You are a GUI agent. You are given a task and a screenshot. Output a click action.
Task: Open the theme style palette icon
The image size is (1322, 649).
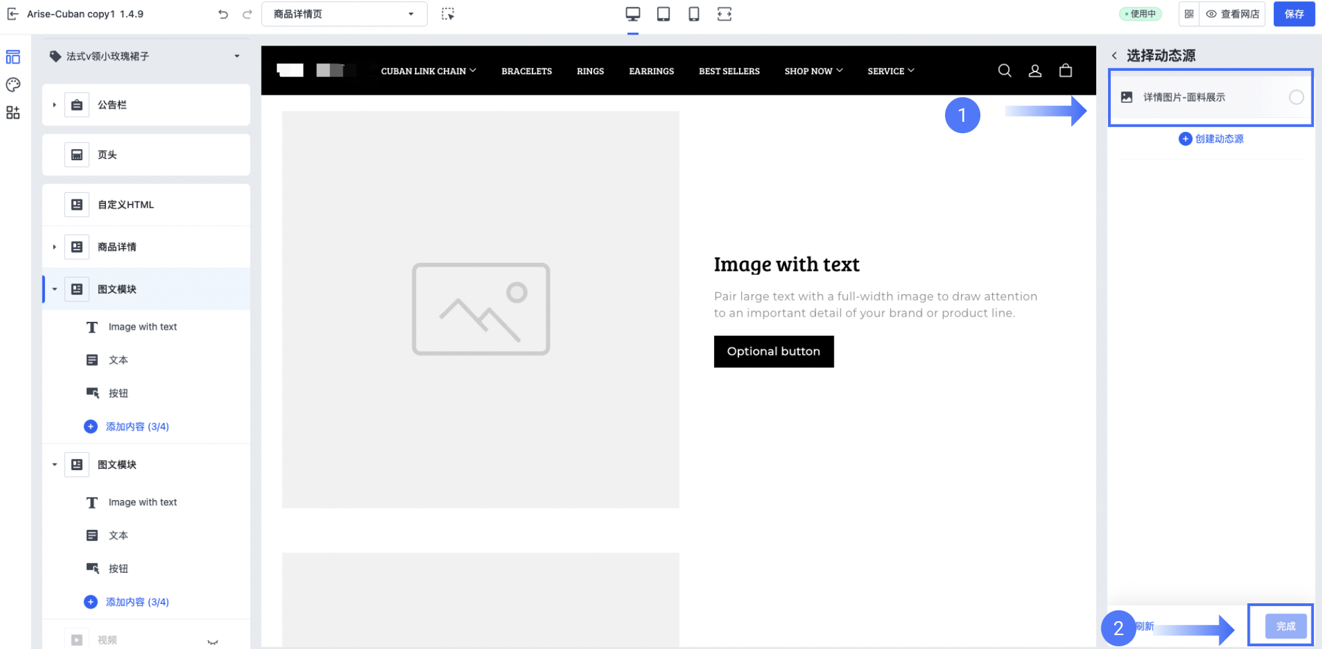point(13,85)
